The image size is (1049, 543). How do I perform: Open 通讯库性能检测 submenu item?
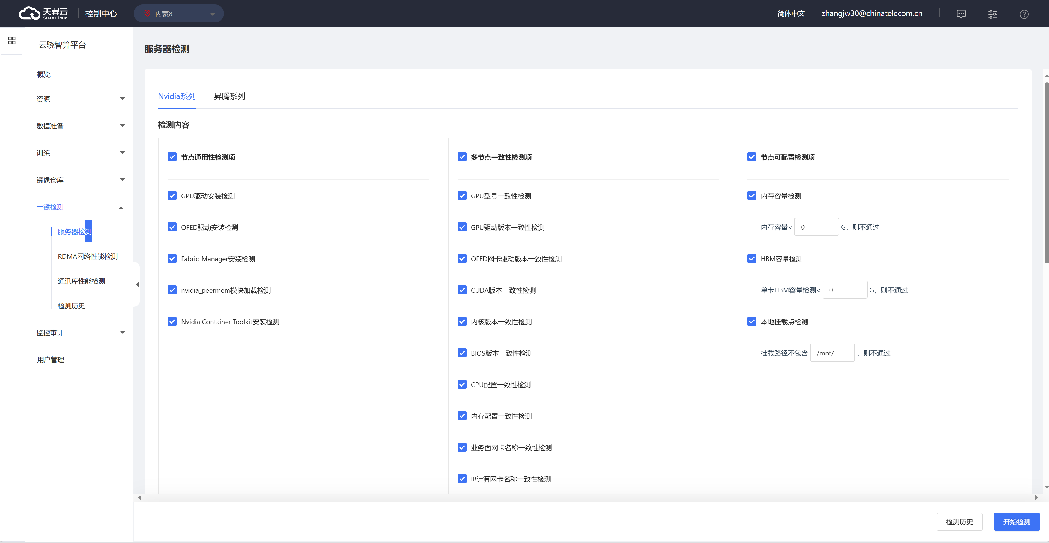(x=82, y=281)
